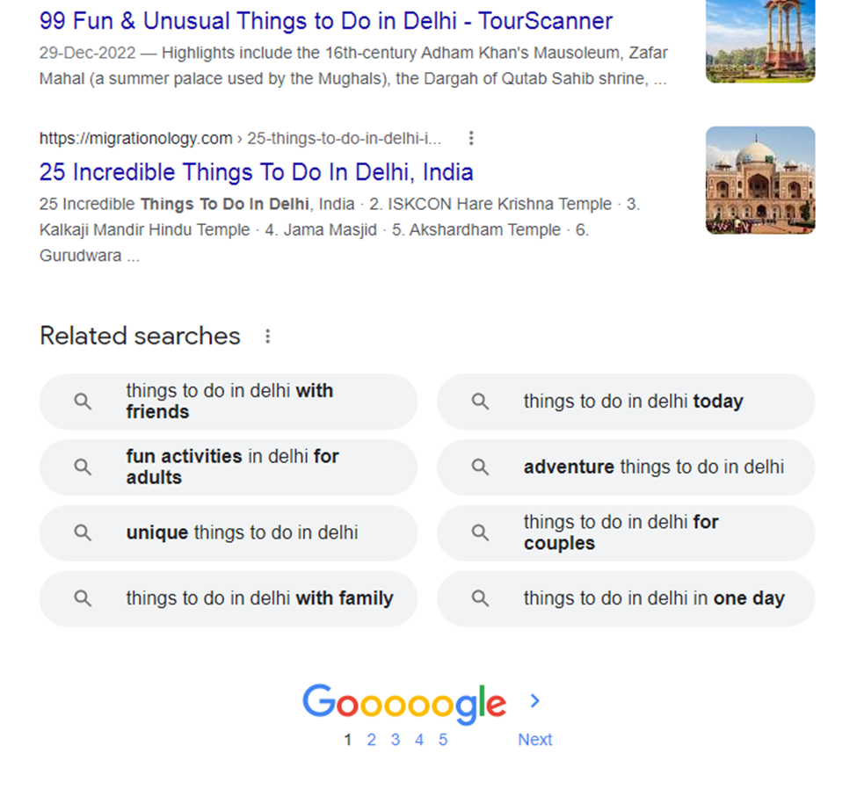Click search icon for "fun activities" suggestion

point(83,467)
